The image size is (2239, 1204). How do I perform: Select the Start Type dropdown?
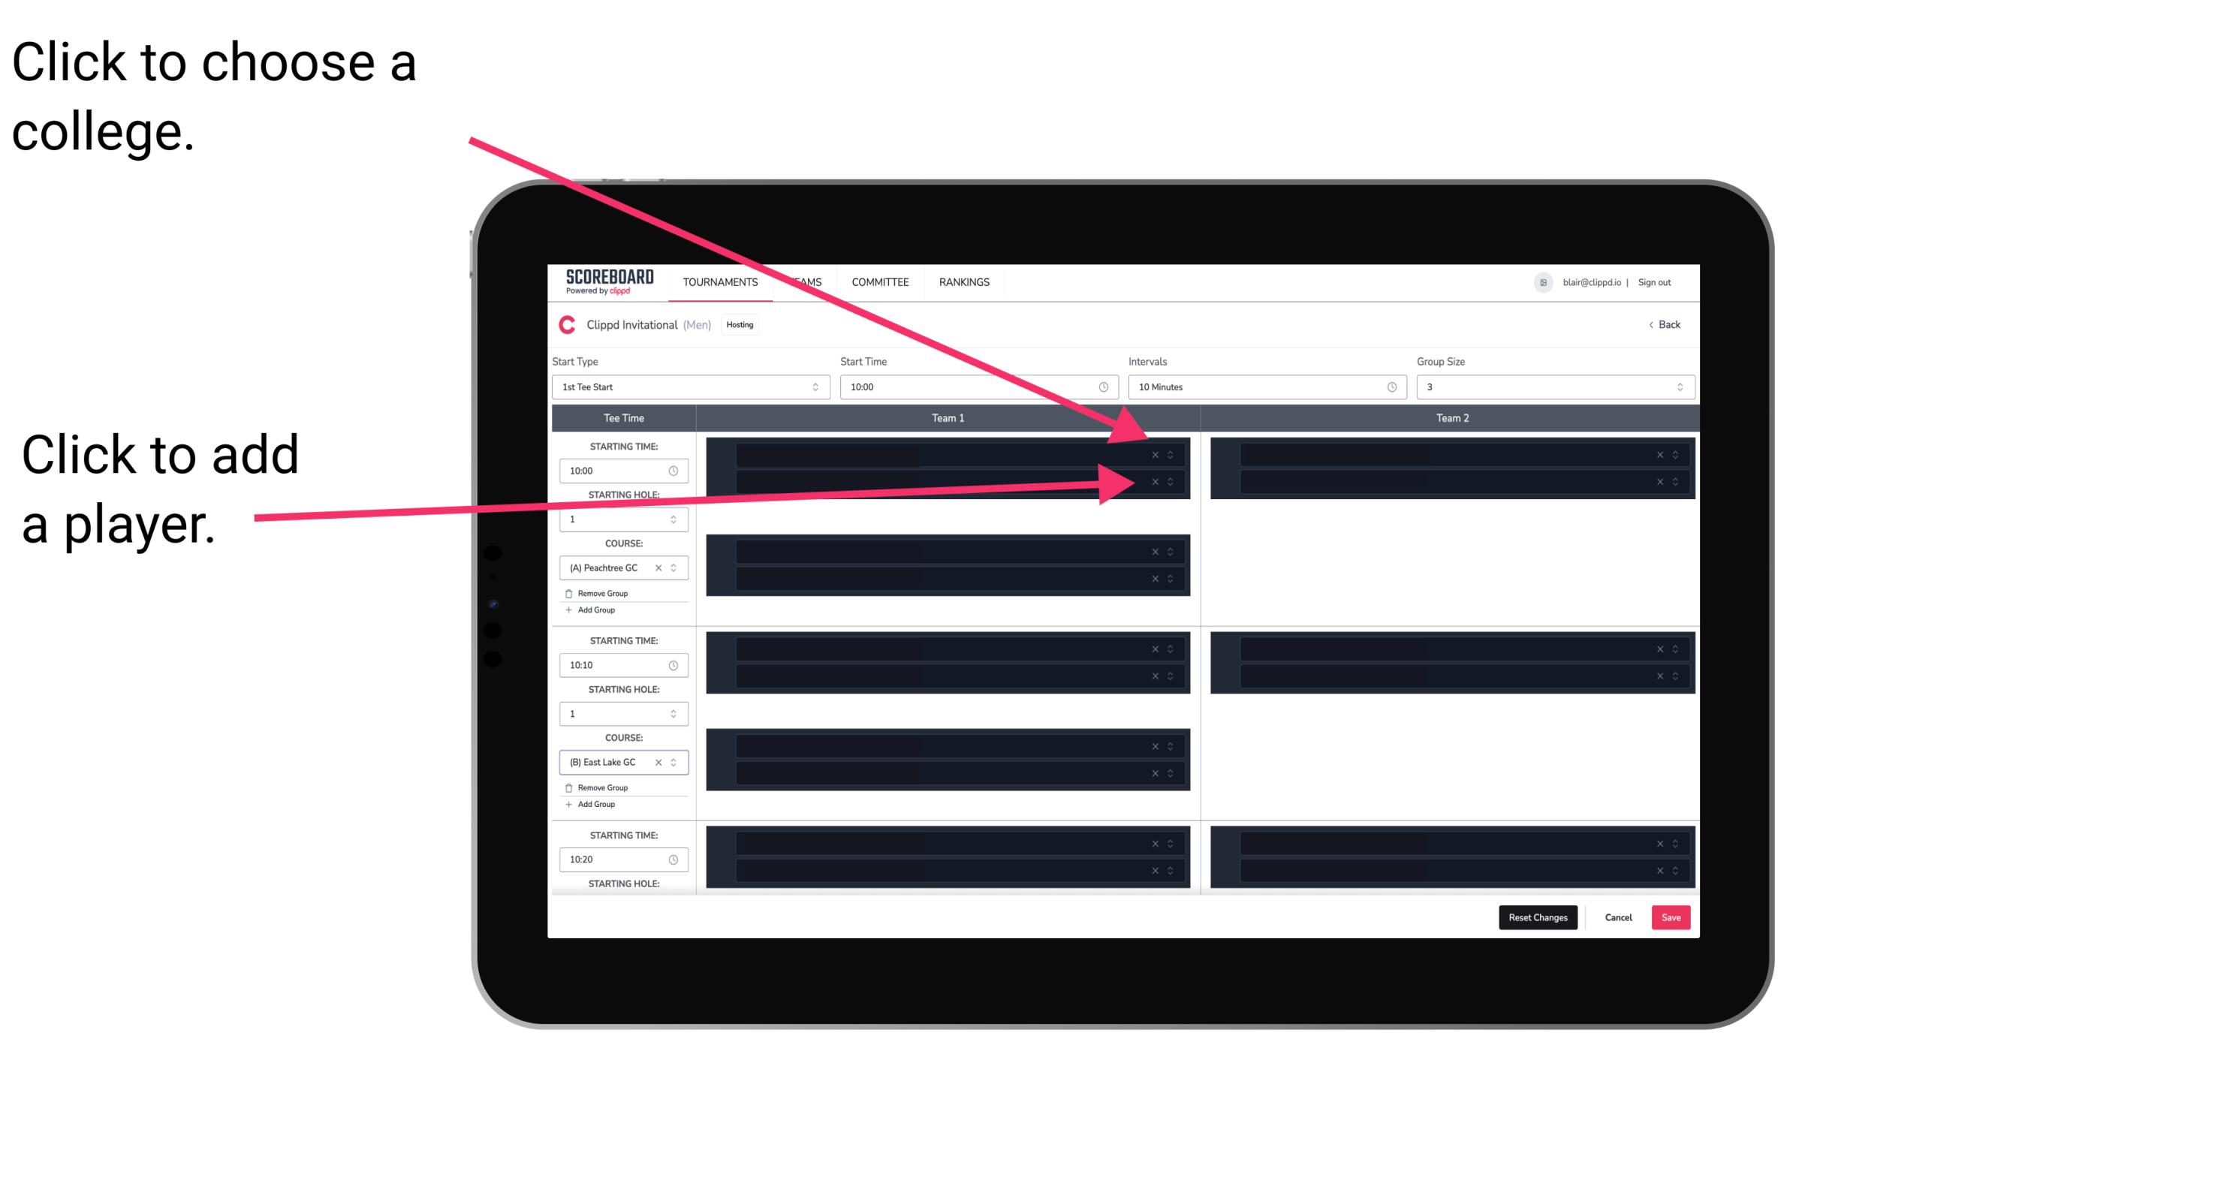688,387
